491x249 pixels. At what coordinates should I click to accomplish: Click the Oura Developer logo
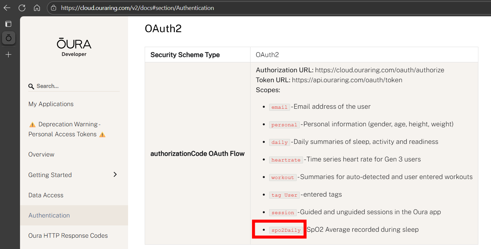74,47
